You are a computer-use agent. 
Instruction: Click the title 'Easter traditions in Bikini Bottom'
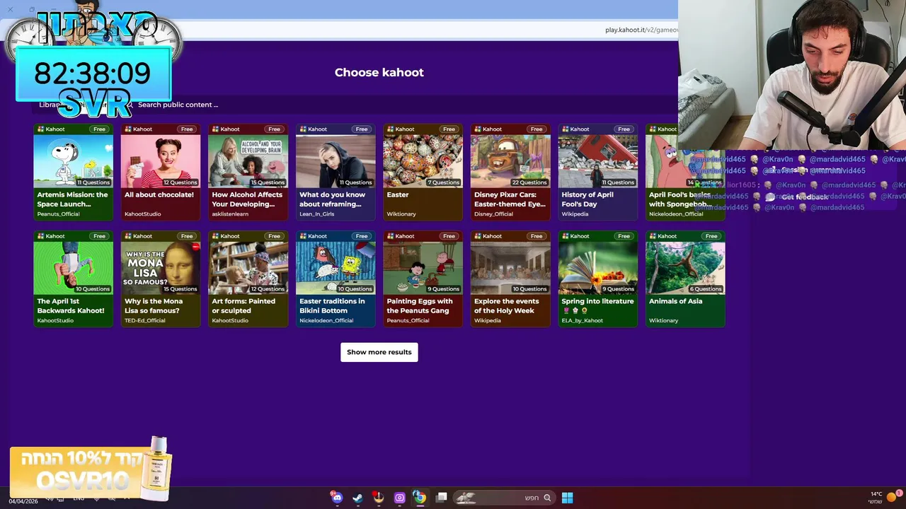(332, 306)
